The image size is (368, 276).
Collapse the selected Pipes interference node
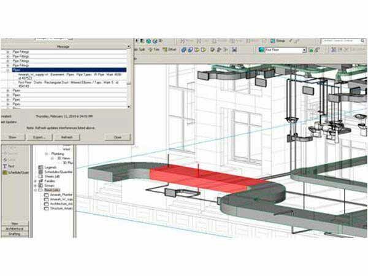click(8, 70)
